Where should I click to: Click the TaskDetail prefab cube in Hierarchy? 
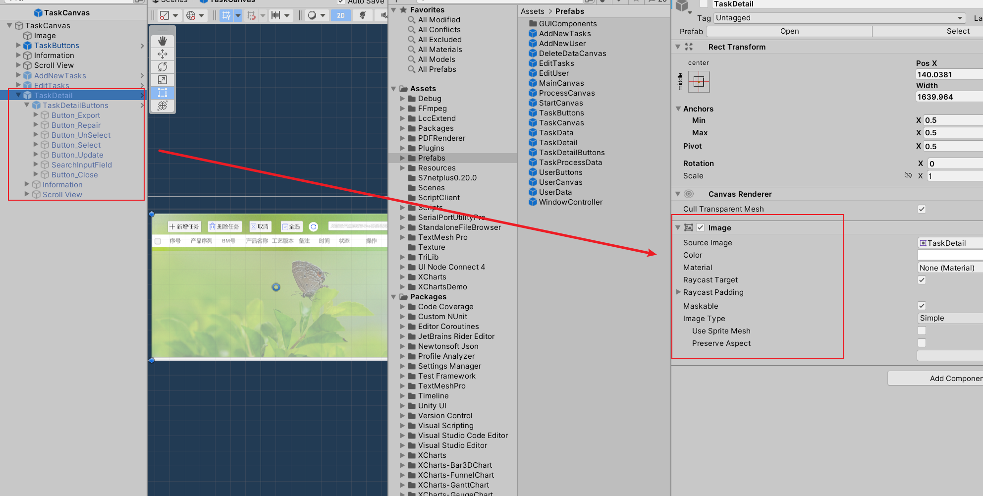[x=28, y=95]
